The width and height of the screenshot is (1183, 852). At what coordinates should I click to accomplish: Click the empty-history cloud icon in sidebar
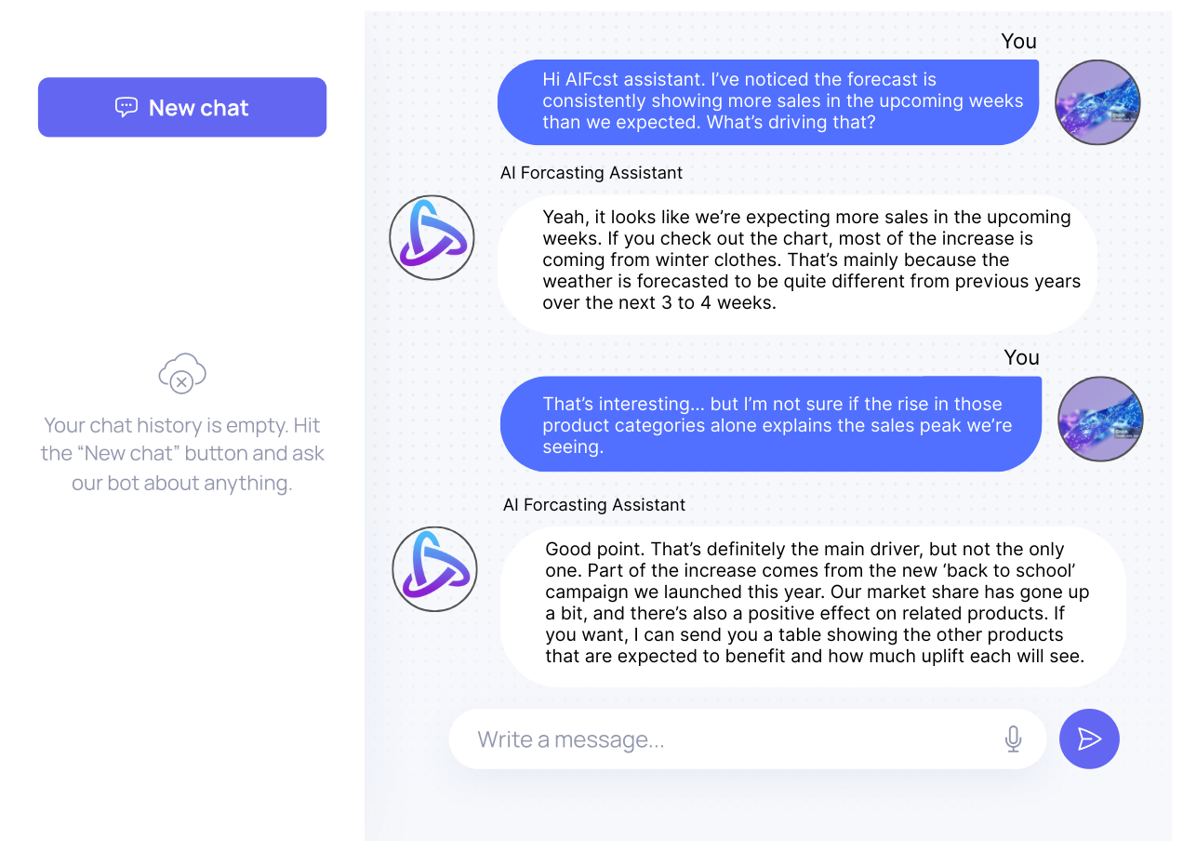click(x=182, y=373)
